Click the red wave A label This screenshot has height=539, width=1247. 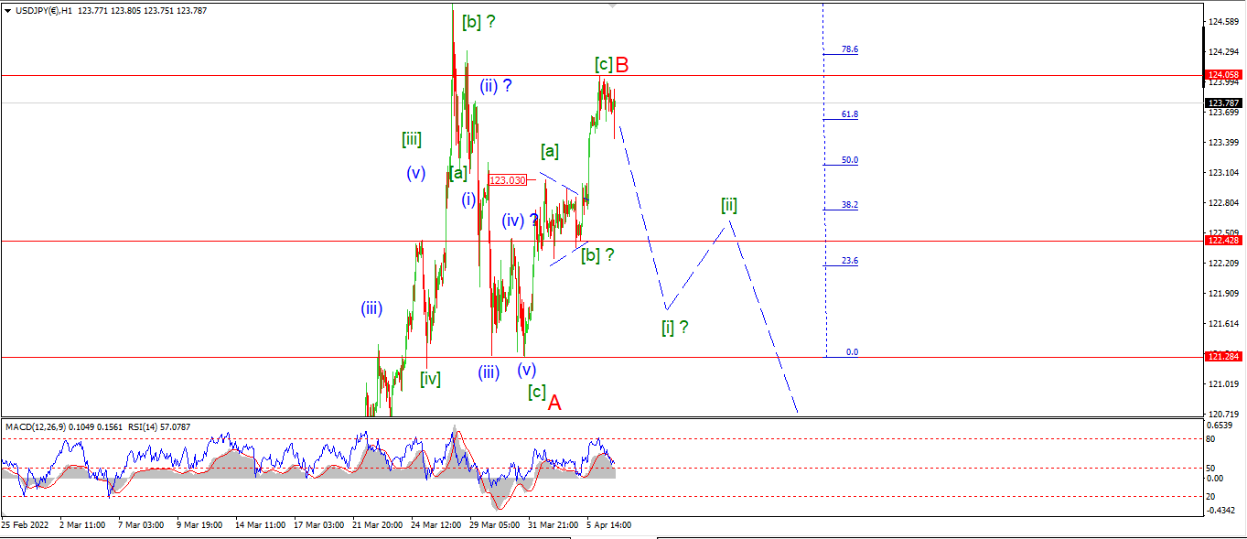[554, 403]
